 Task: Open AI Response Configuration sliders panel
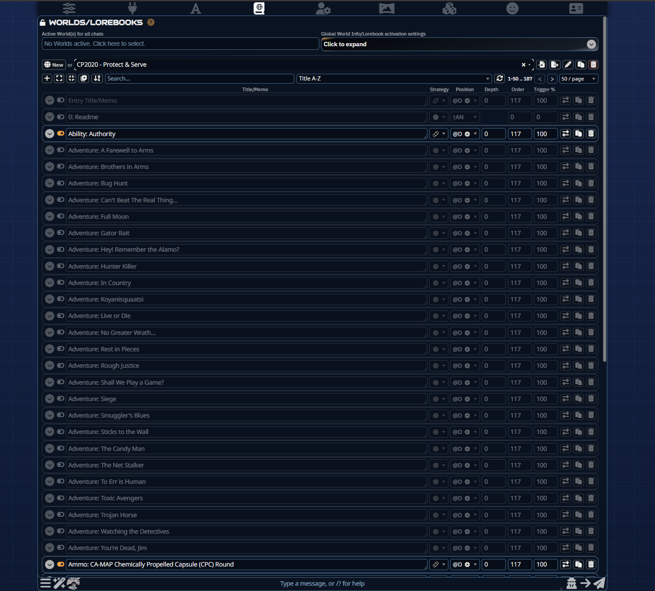click(x=69, y=8)
